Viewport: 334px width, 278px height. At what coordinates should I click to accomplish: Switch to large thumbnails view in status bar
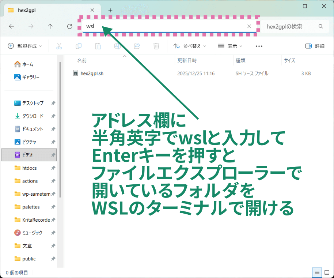326,273
